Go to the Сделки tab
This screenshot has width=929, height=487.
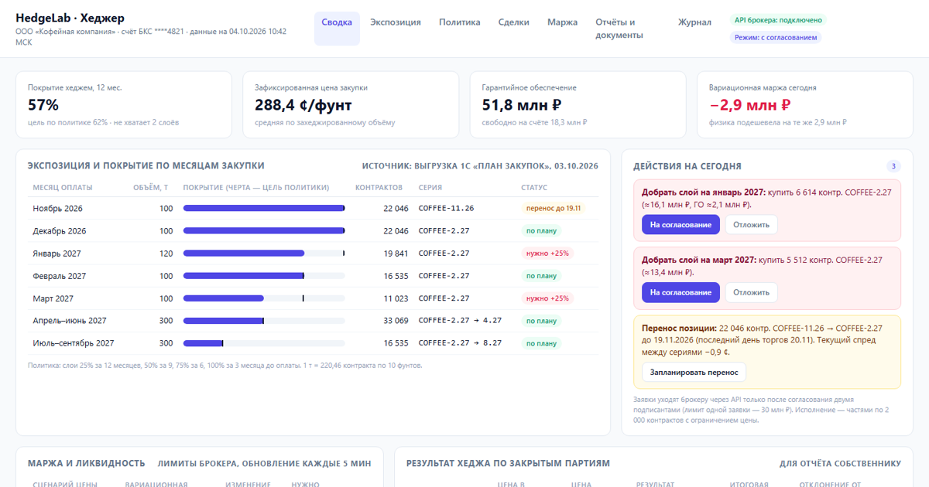coord(514,22)
